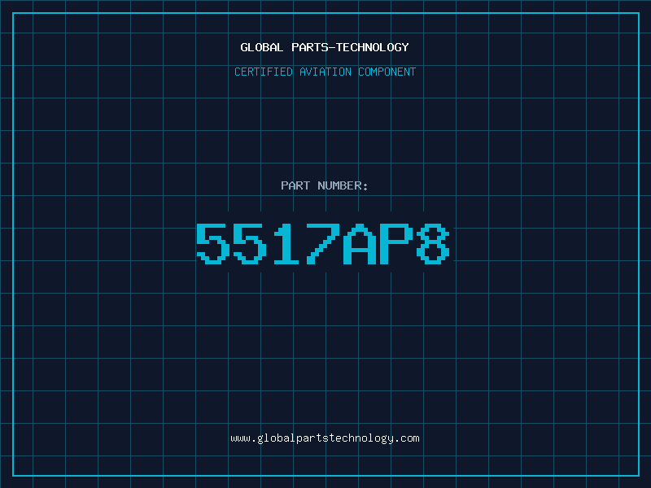Viewport: 651px width, 488px height.
Task: Select the large 5517AP8 part number
Action: (x=323, y=244)
